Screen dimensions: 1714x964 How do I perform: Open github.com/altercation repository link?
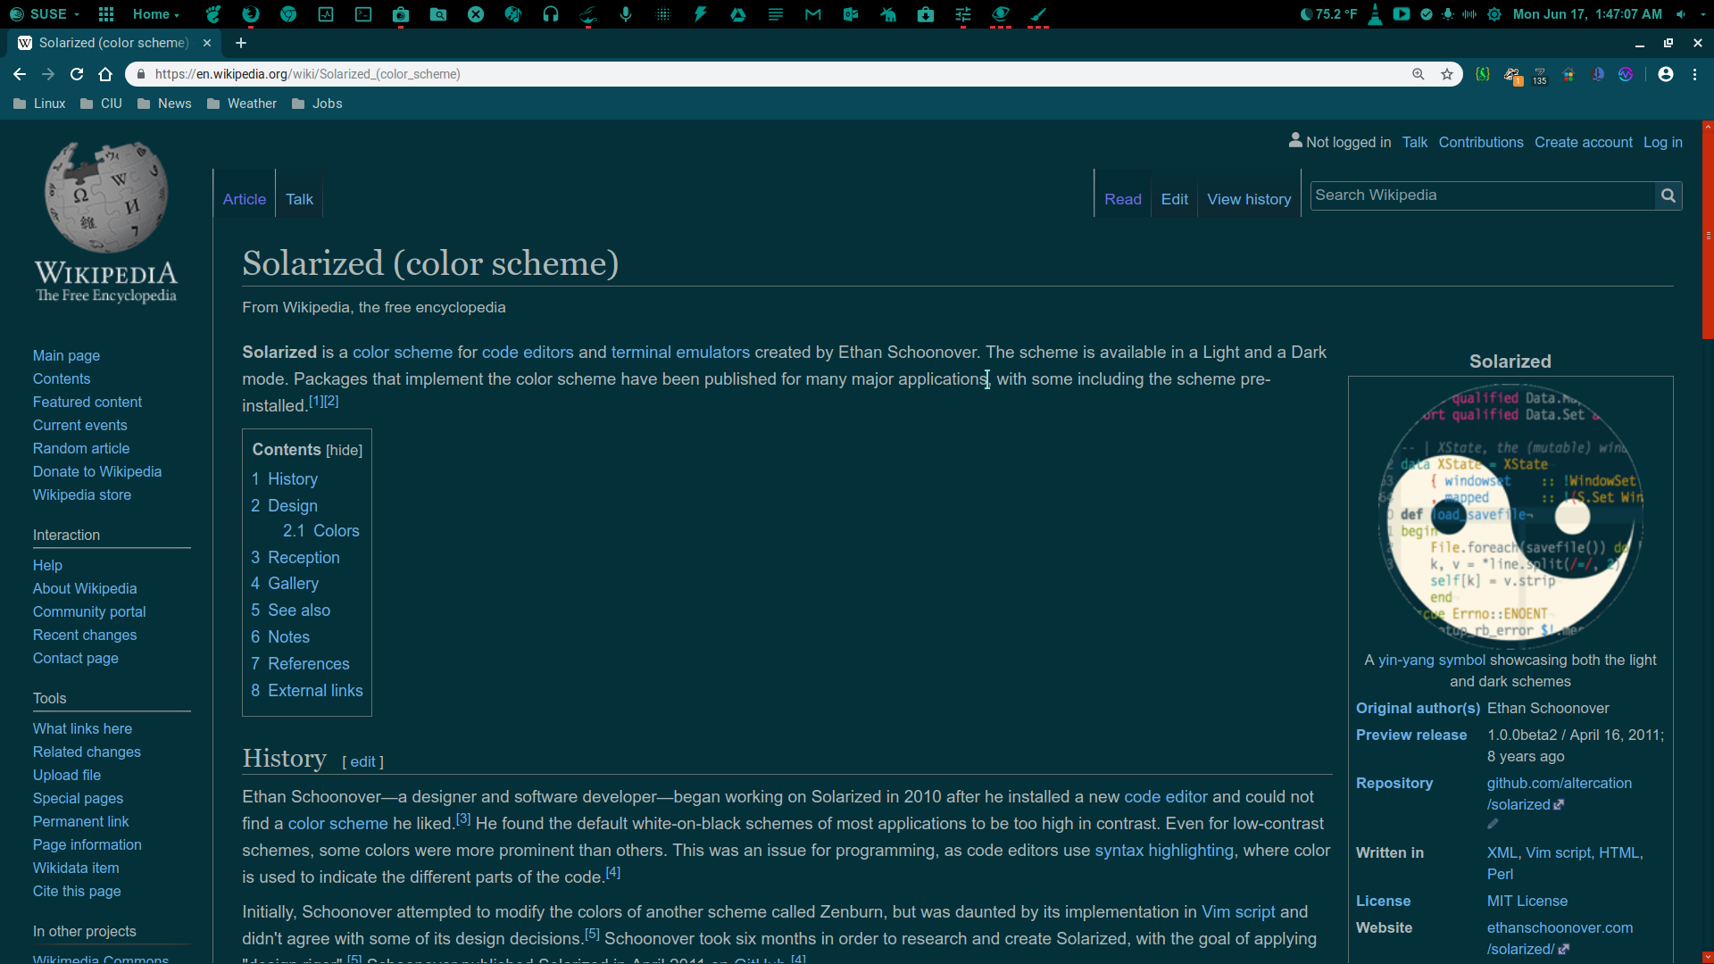(1560, 794)
